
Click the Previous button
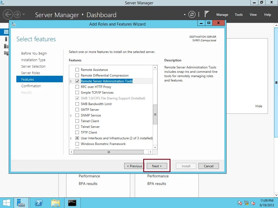tap(134, 166)
